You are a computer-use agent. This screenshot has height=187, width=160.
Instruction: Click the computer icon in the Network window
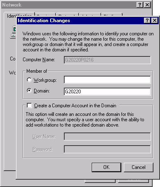pyautogui.click(x=13, y=32)
